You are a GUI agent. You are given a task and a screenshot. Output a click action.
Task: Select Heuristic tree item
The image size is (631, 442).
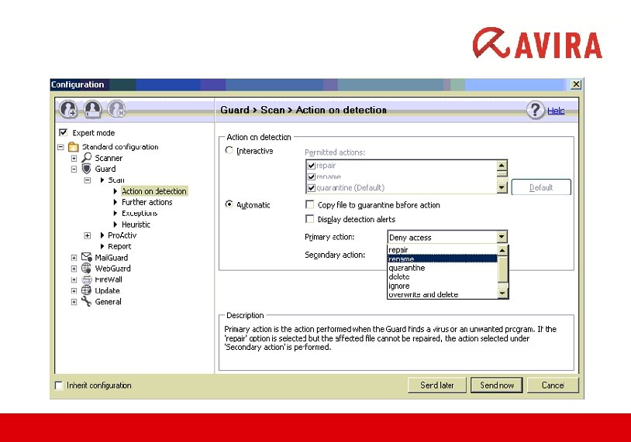tap(136, 224)
